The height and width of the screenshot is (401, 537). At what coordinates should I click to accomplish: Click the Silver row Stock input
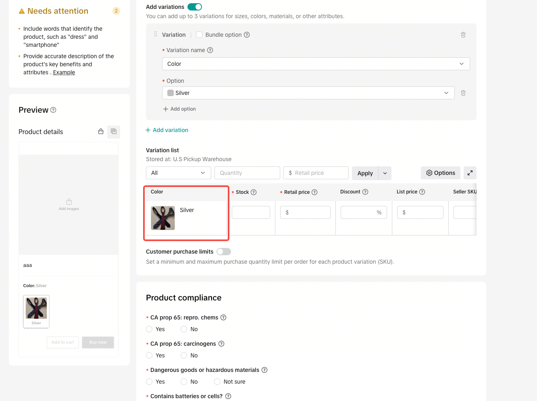251,212
